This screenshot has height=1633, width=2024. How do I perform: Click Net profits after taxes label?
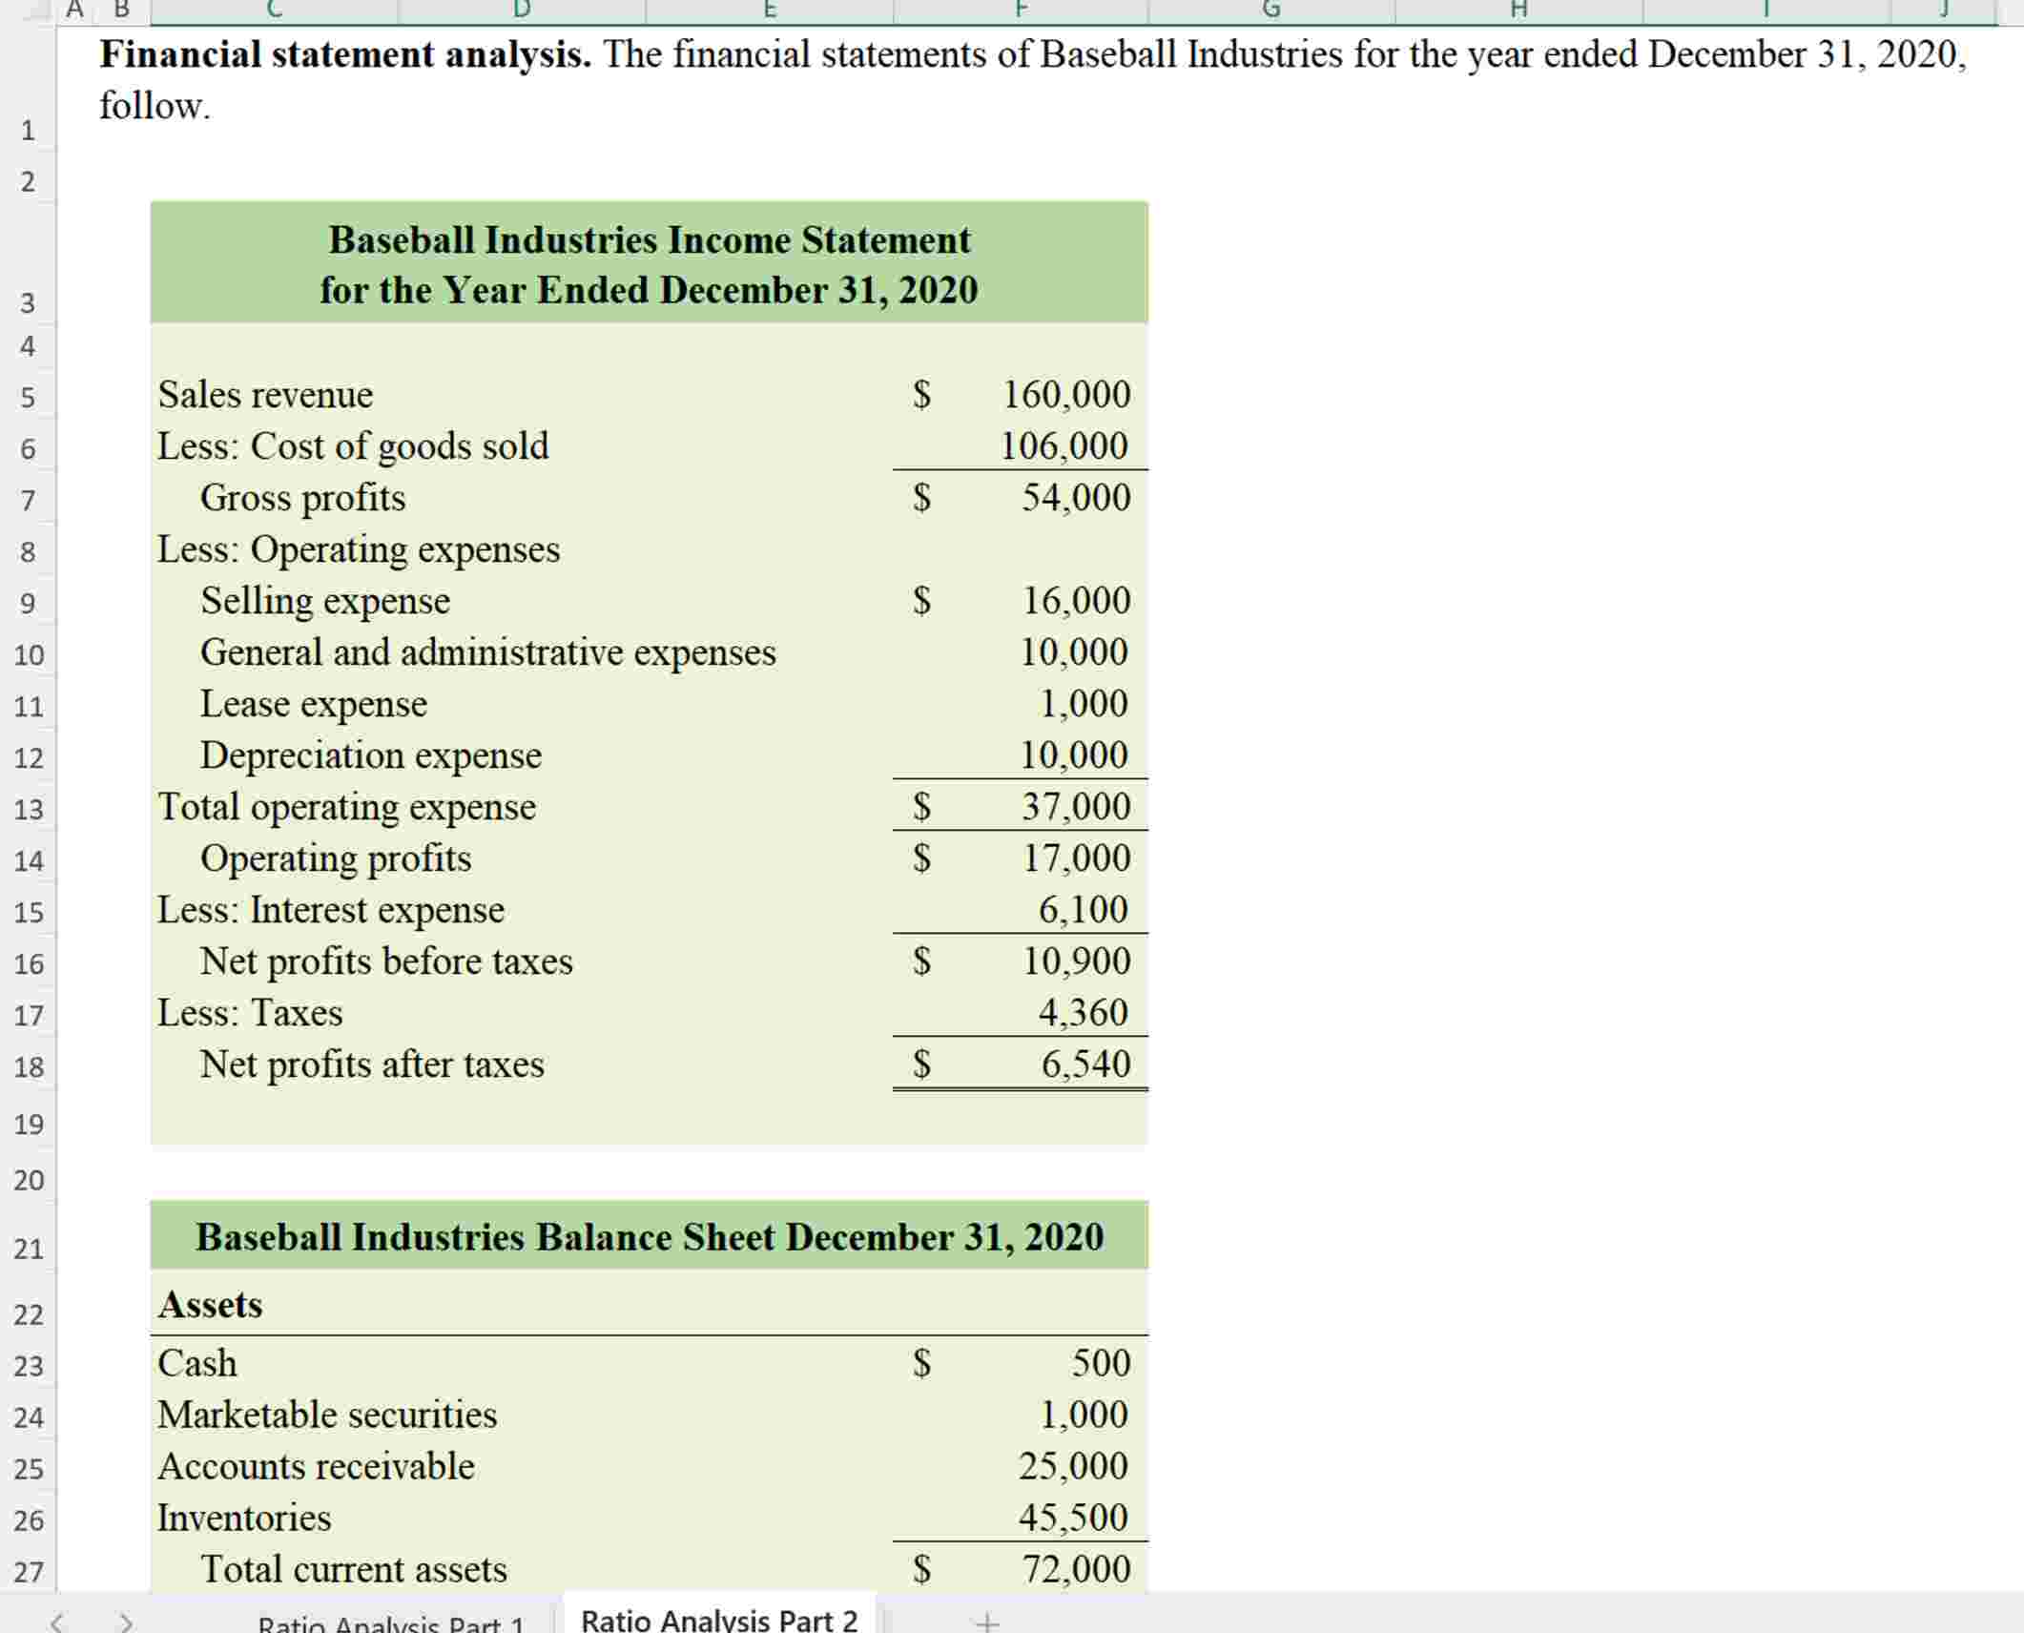click(x=372, y=1065)
